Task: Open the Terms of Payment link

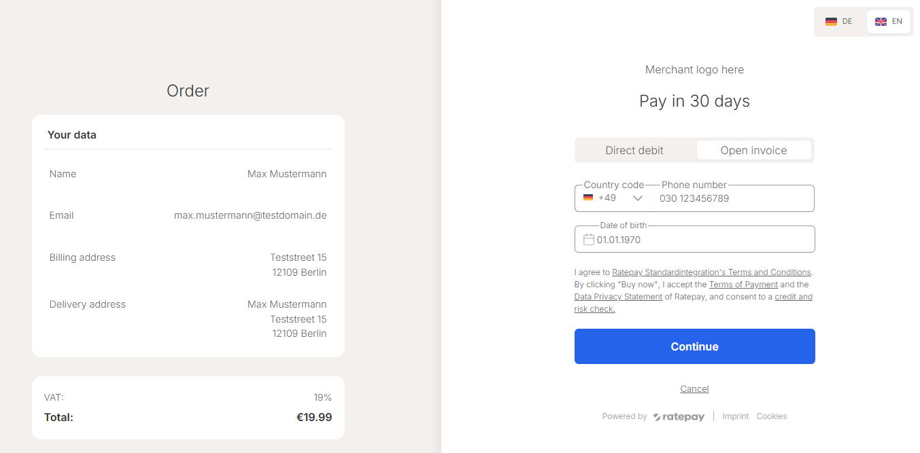Action: click(x=743, y=285)
